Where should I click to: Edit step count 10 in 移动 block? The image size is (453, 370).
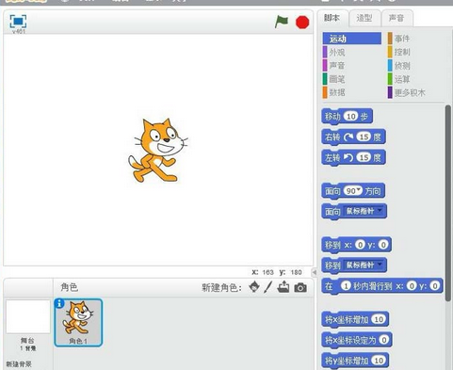(x=350, y=117)
